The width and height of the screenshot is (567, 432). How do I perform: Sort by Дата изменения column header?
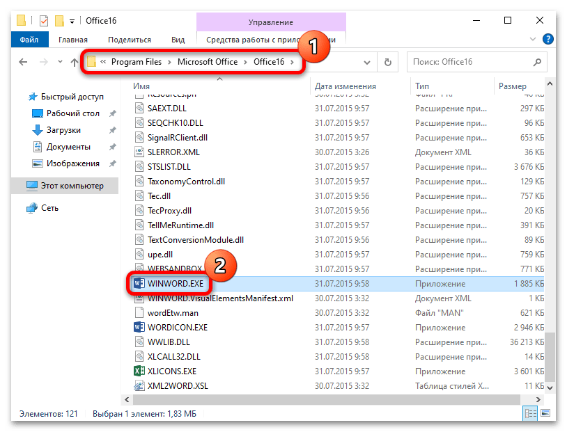pos(345,86)
